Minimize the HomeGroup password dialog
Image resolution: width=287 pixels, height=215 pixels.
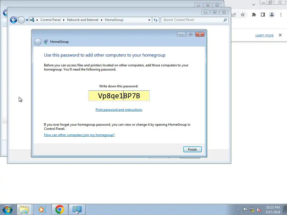click(x=181, y=34)
